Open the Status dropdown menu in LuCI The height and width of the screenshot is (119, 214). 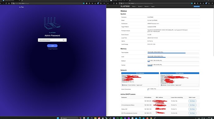point(134,7)
